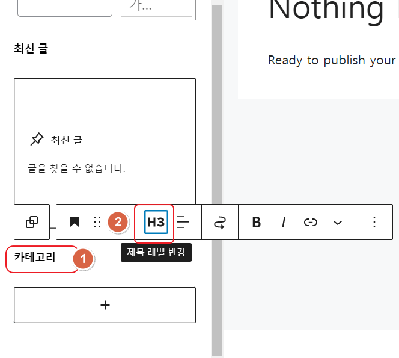Open block options three-dot menu
Screen dimensions: 399x358
click(374, 222)
